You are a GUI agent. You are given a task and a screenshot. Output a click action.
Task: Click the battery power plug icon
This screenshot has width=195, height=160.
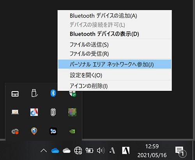89,151
